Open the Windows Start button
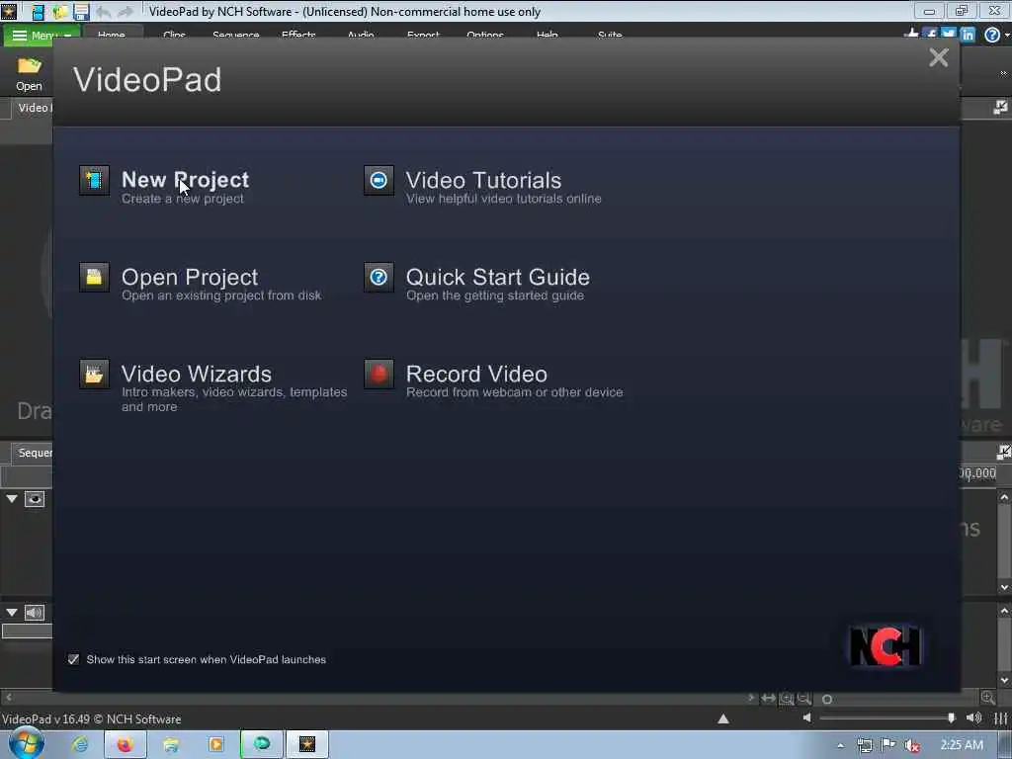The width and height of the screenshot is (1012, 759). tap(27, 743)
